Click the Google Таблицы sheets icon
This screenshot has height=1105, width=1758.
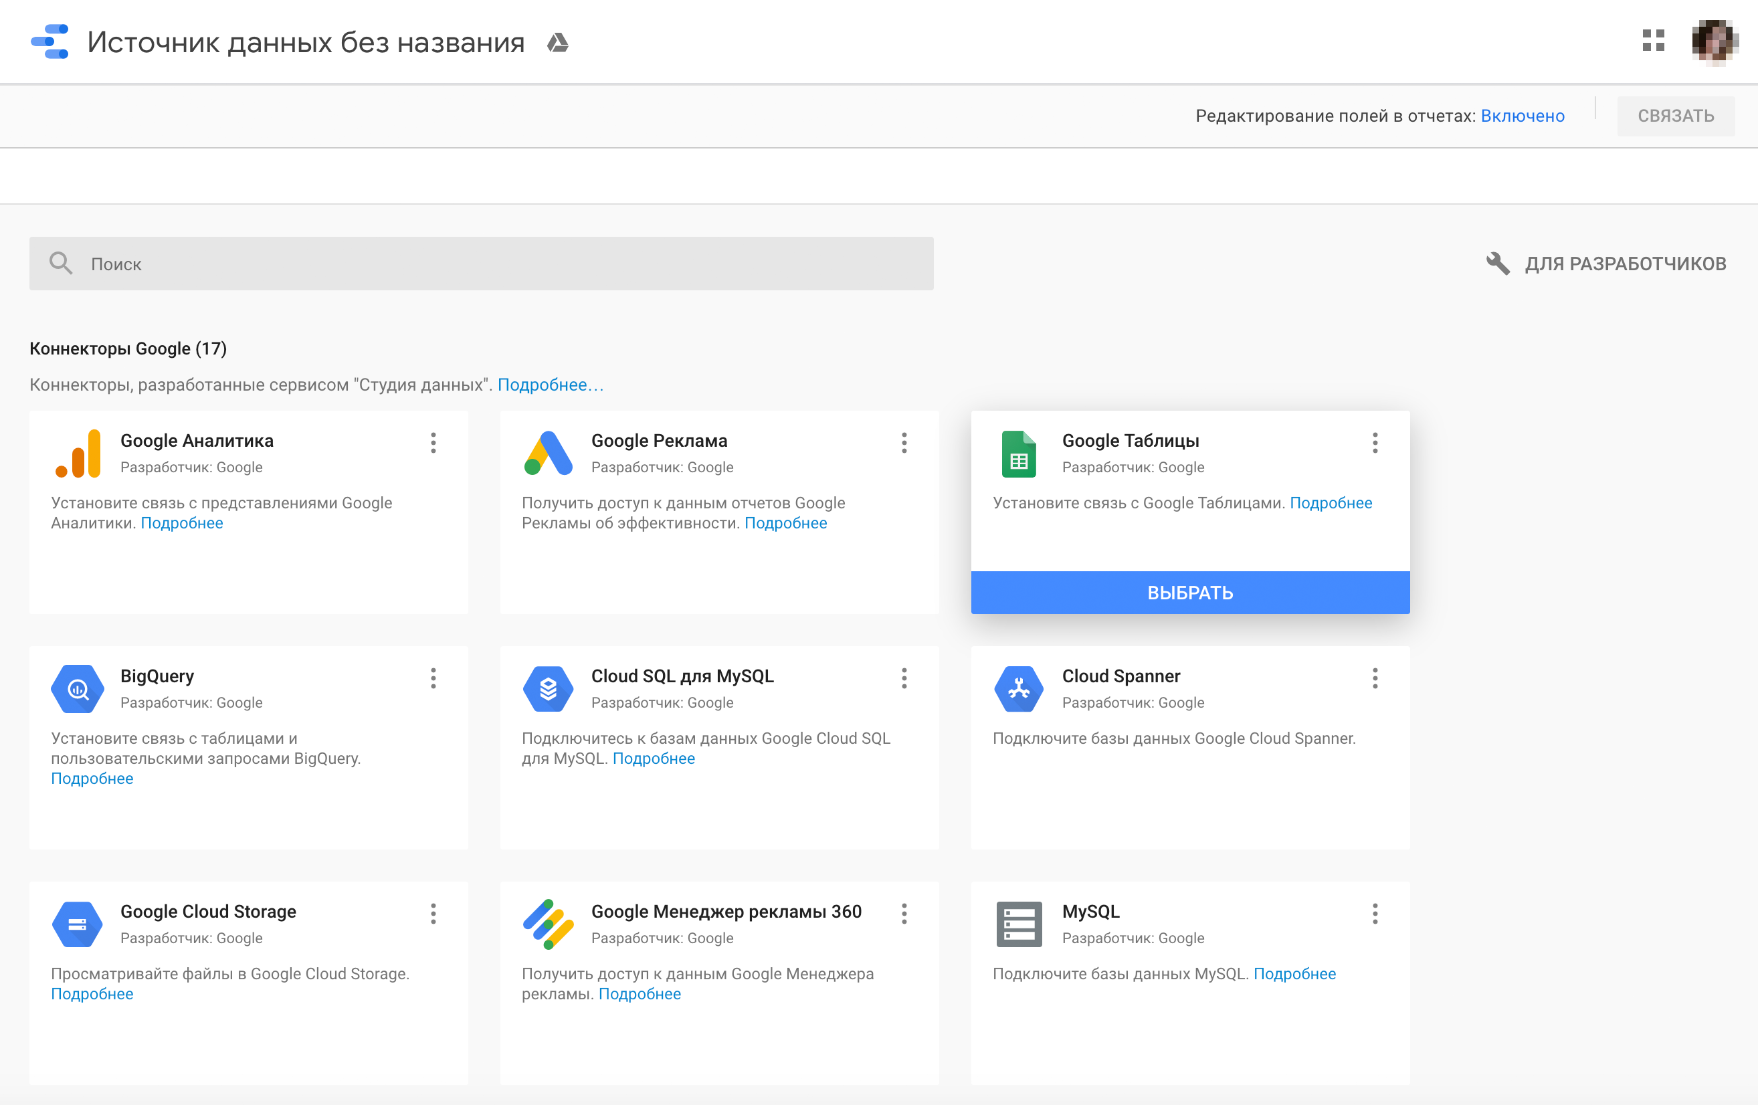coord(1018,454)
